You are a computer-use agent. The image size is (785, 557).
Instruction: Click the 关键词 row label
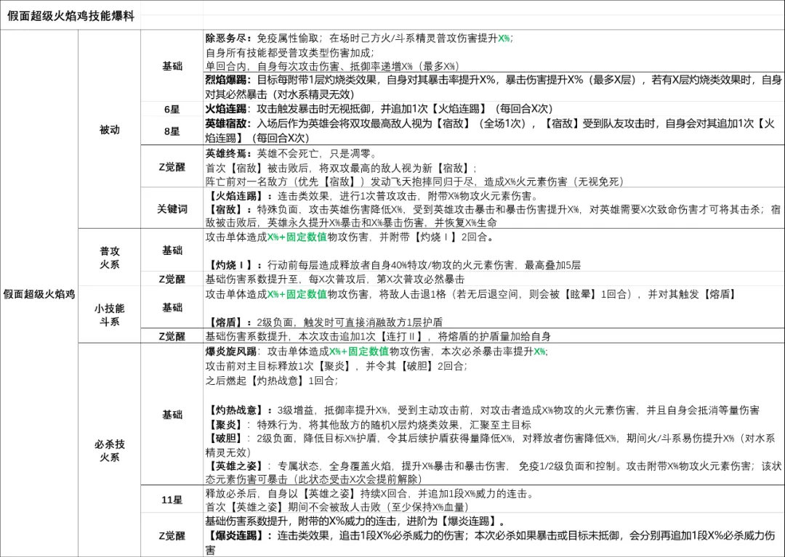click(172, 209)
